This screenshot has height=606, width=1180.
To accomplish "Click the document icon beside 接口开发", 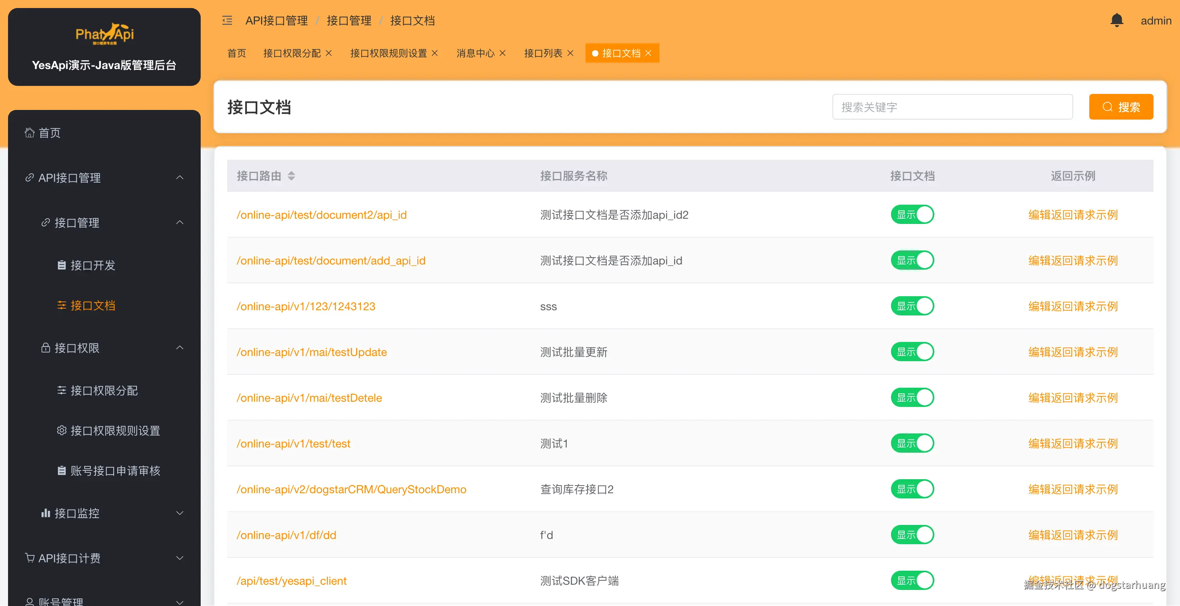I will (x=61, y=265).
